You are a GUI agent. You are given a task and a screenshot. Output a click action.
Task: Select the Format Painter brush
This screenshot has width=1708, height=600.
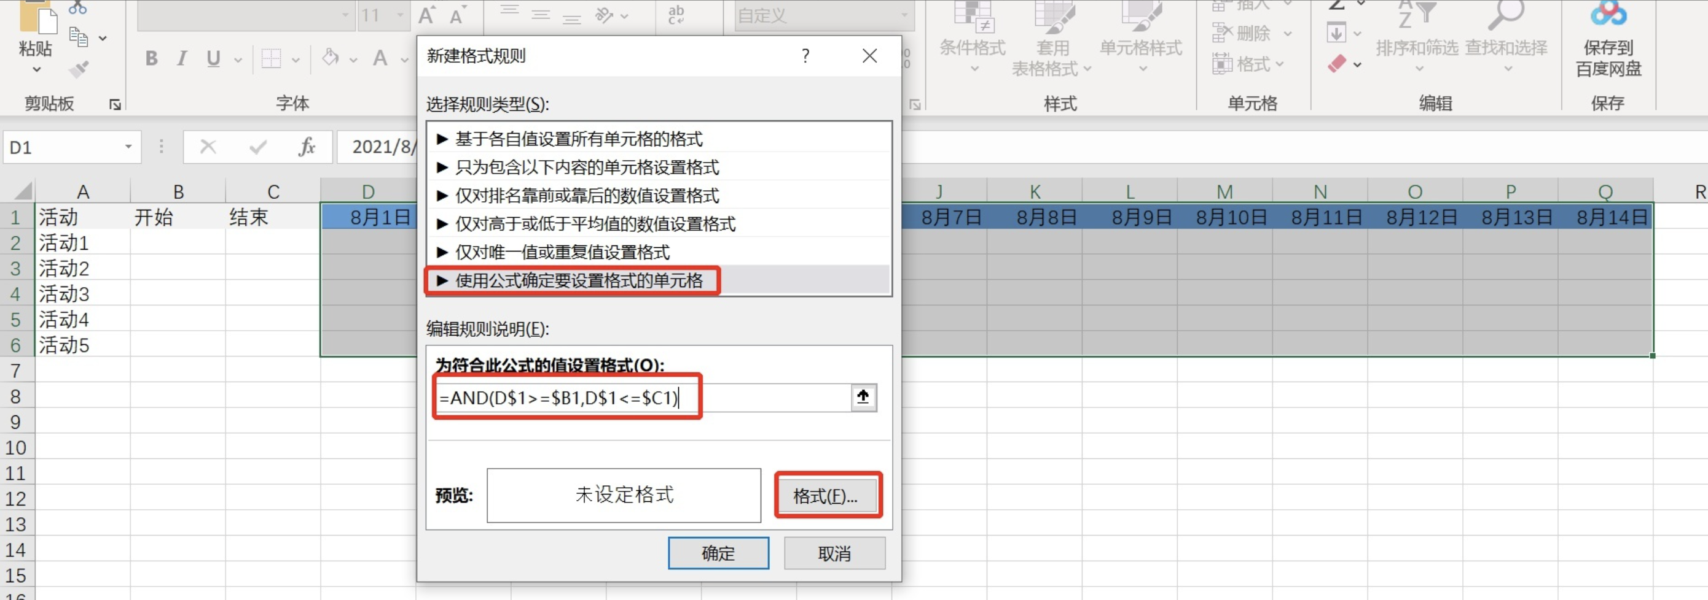click(79, 69)
